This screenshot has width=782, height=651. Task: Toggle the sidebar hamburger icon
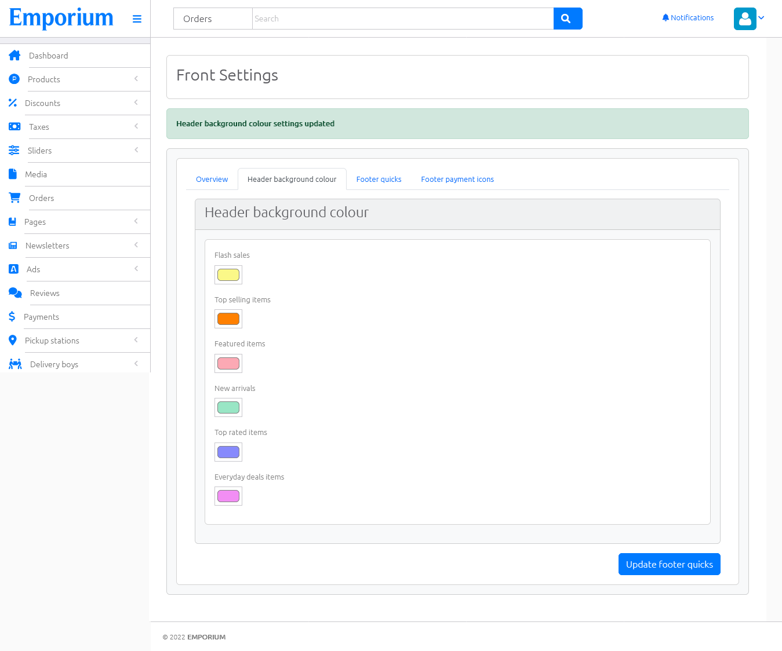(137, 19)
